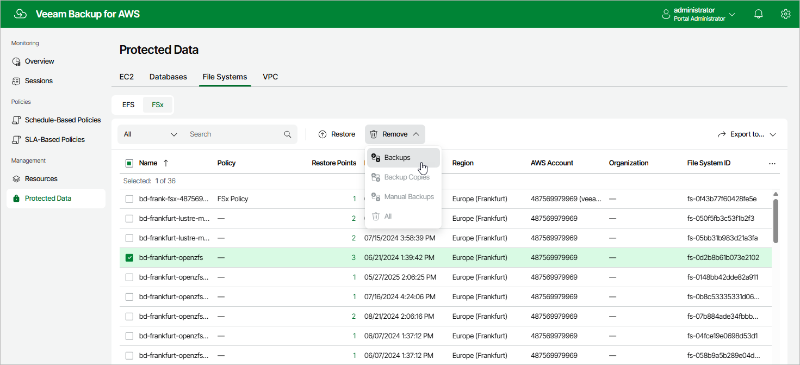The image size is (800, 365).
Task: Click the Overview sidebar icon
Action: tap(16, 61)
